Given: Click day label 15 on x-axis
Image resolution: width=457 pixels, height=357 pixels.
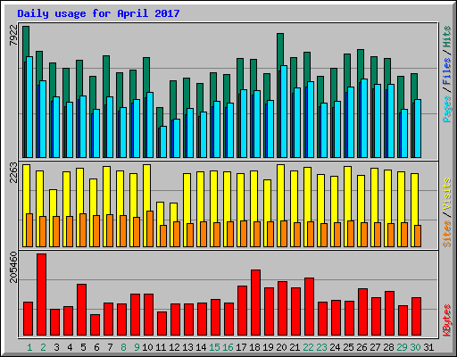Looking at the screenshot, I should [214, 347].
